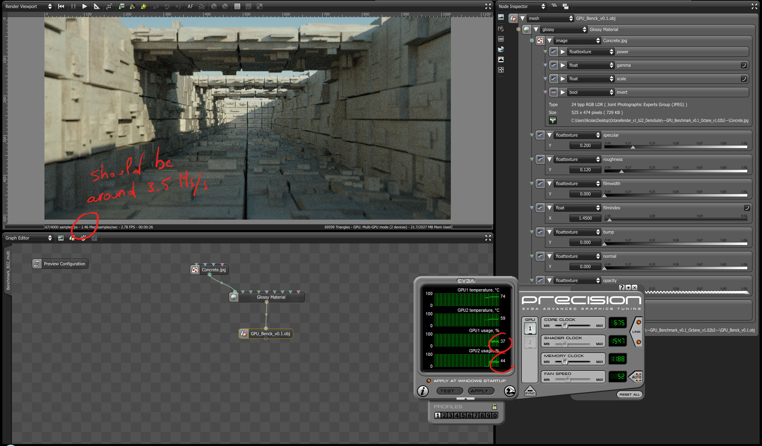Toggle the 3D anaglyph glasses icon
The height and width of the screenshot is (446, 762).
202,6
